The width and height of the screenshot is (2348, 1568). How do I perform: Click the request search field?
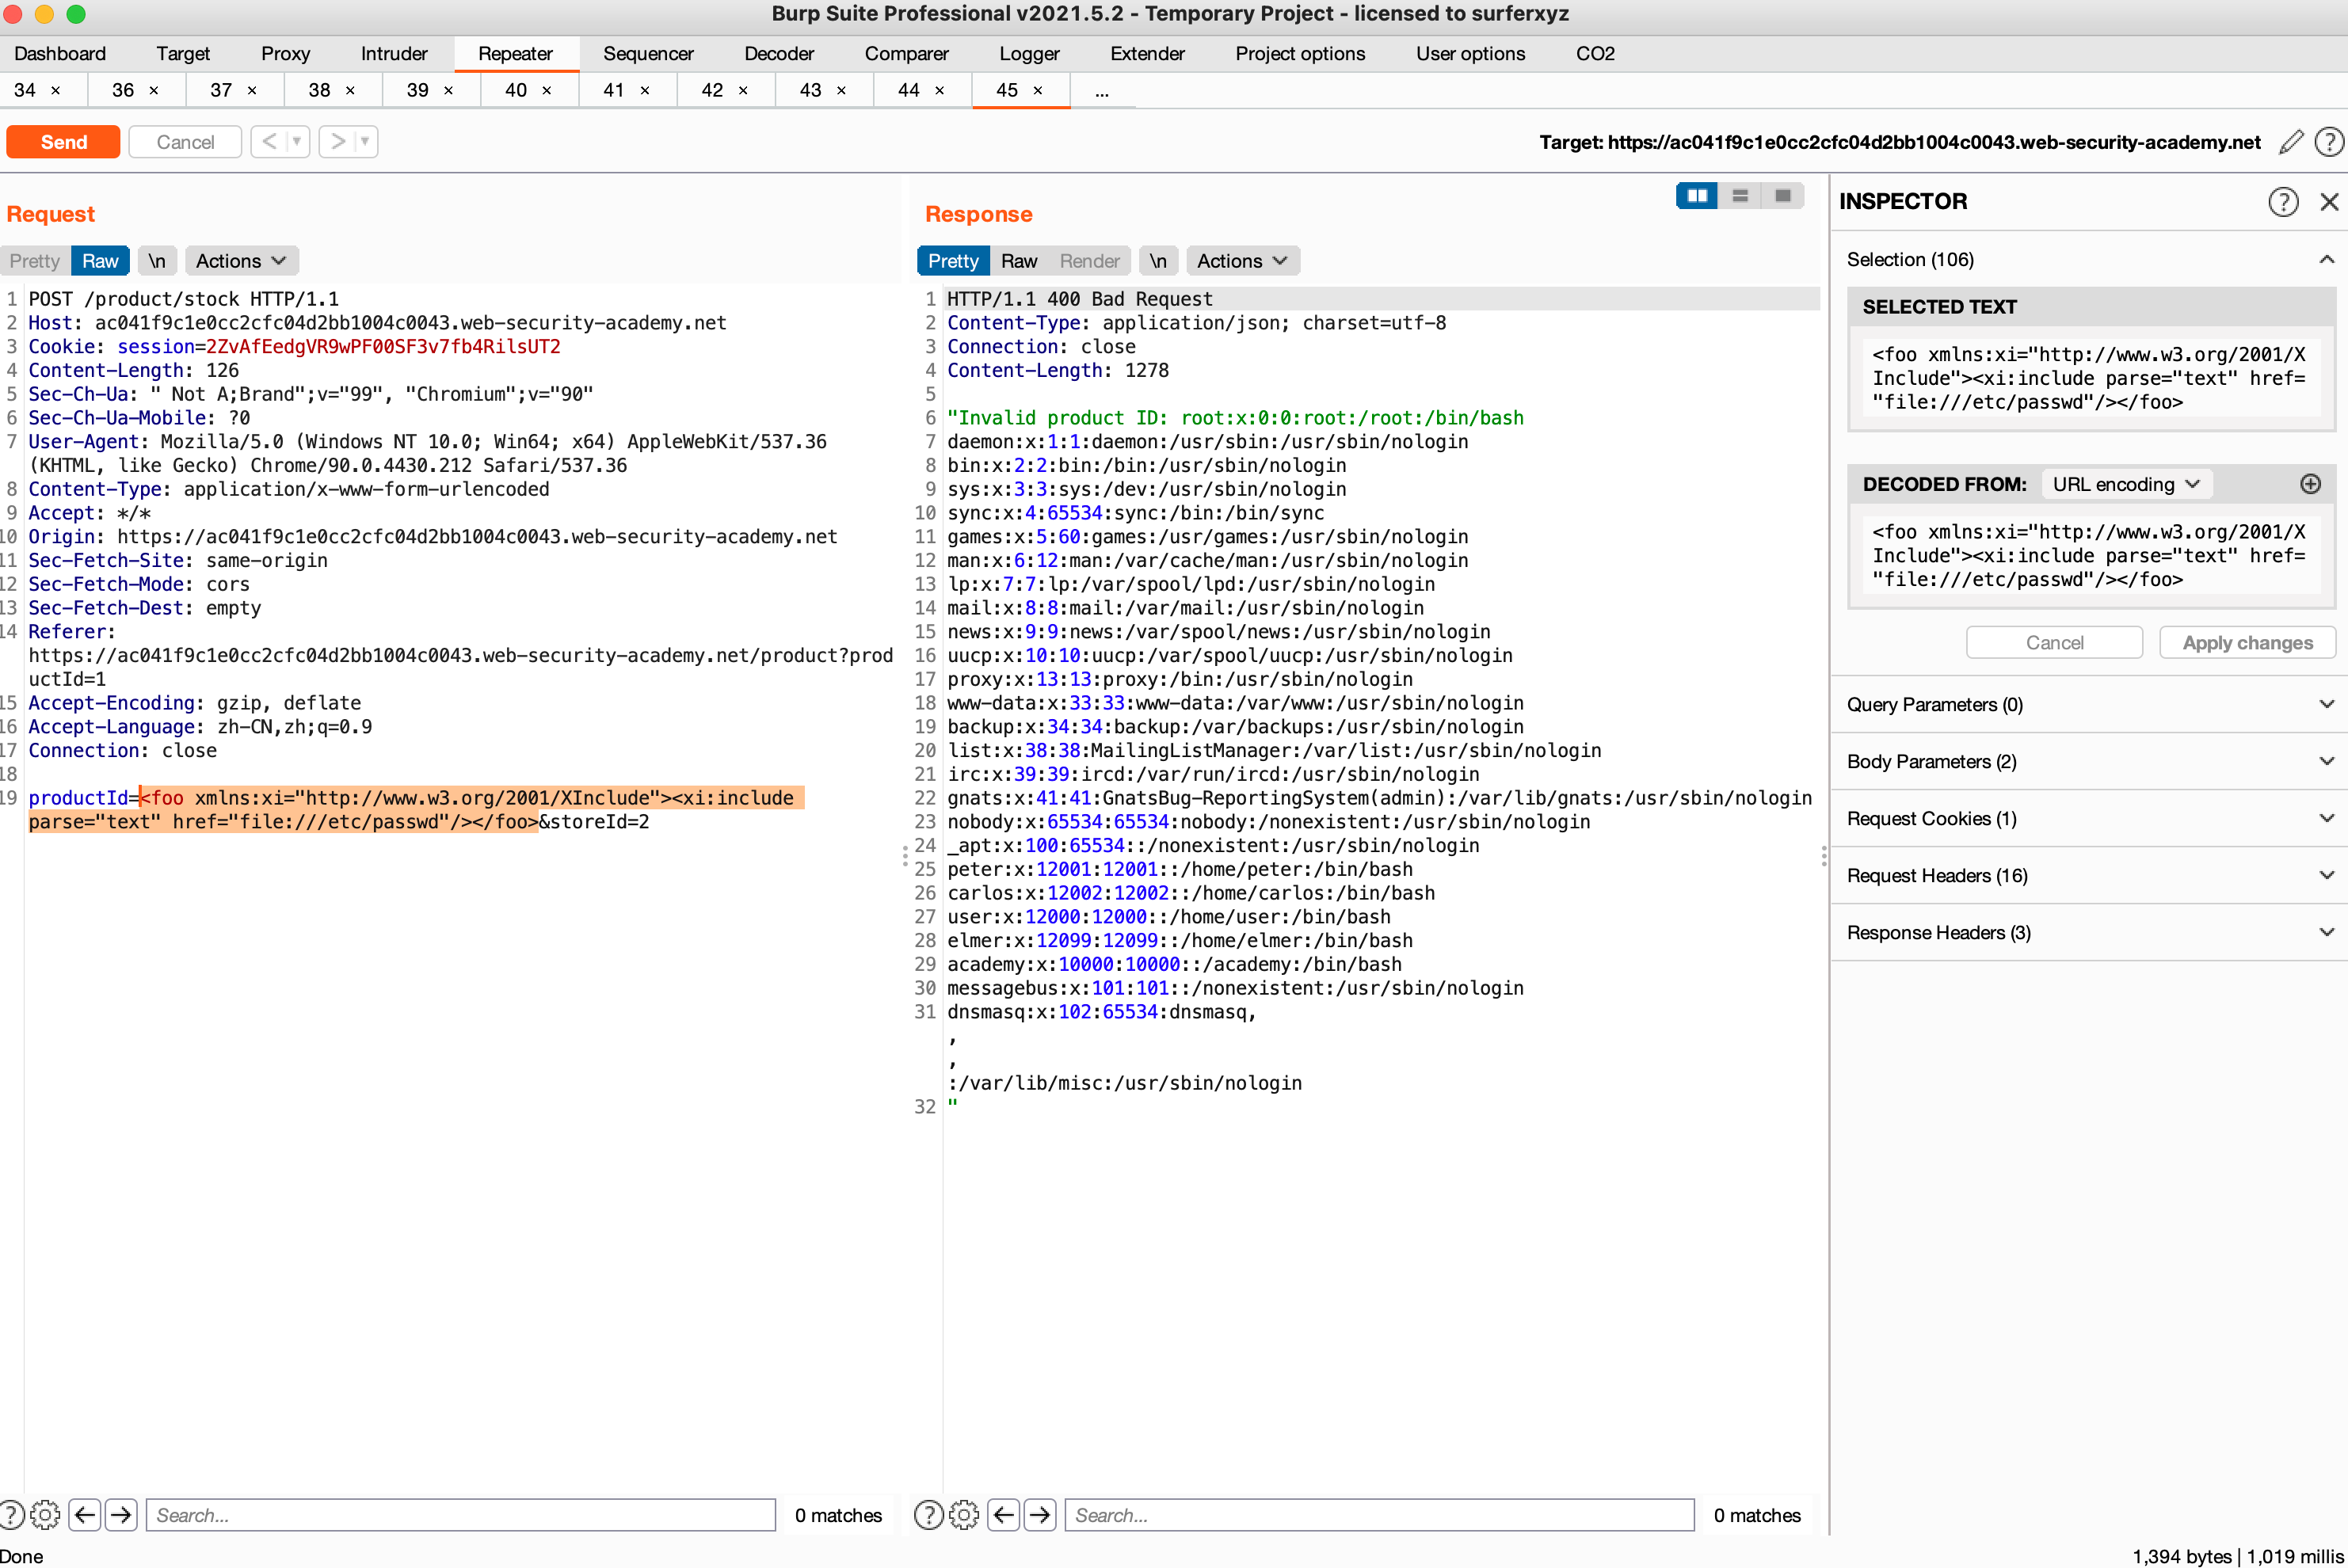click(460, 1515)
